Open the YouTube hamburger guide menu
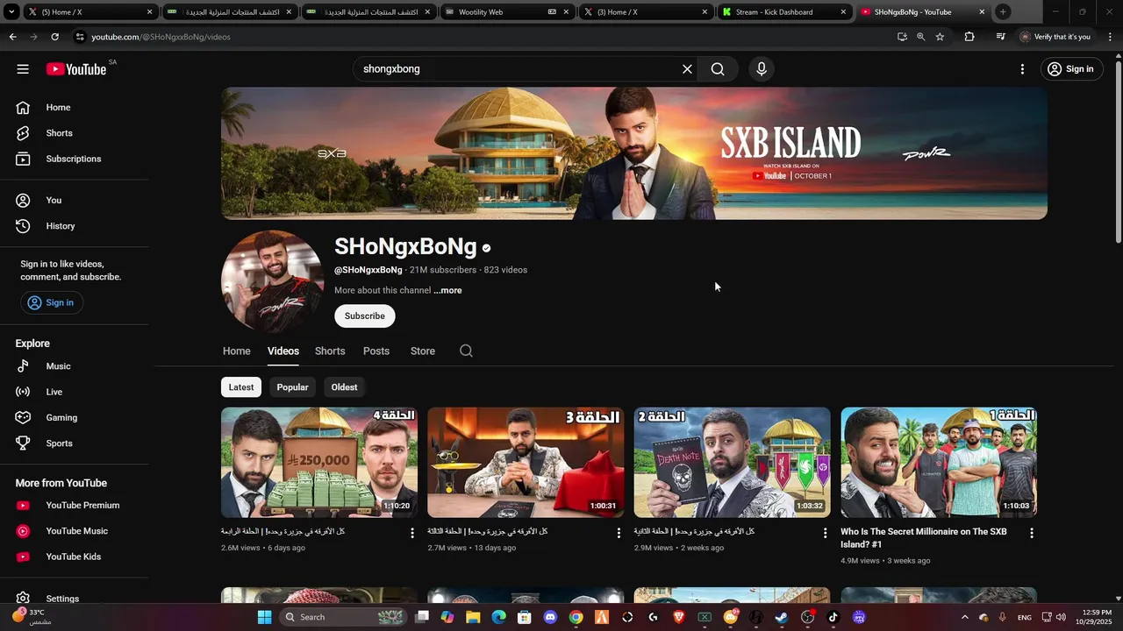The height and width of the screenshot is (631, 1123). click(x=23, y=69)
